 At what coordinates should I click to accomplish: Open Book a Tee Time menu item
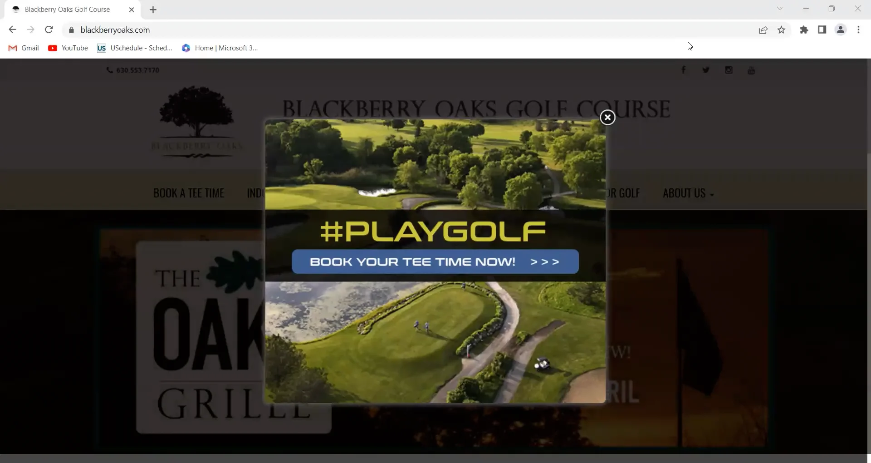[189, 193]
